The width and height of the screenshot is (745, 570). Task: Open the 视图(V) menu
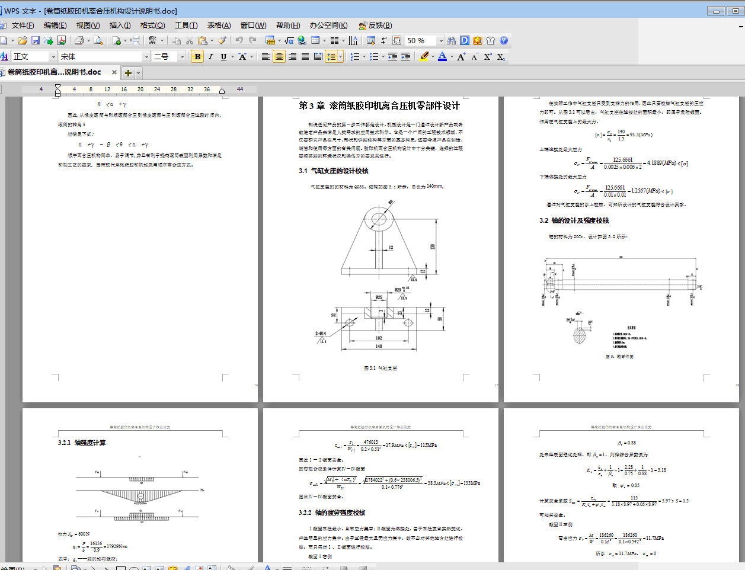88,25
